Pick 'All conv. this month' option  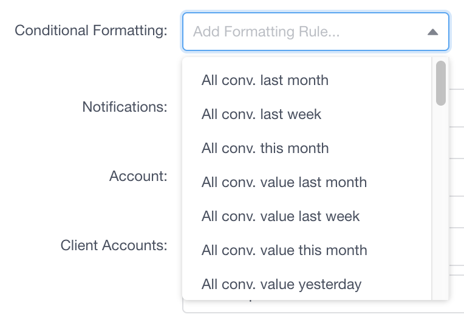click(265, 148)
